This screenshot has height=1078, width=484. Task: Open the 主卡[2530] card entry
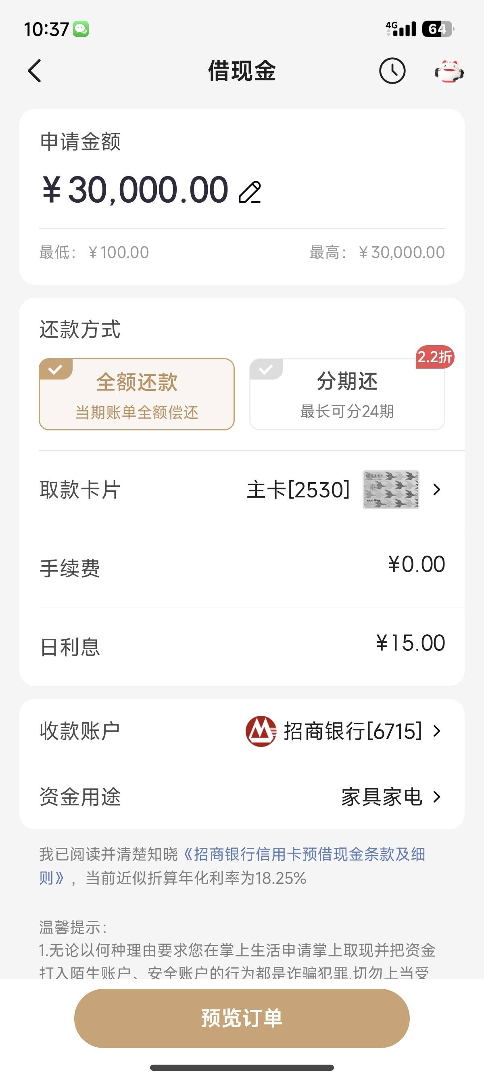298,490
